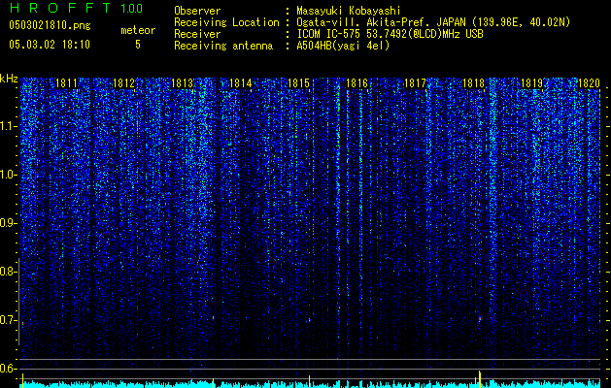Click the 1817 time label

415,82
